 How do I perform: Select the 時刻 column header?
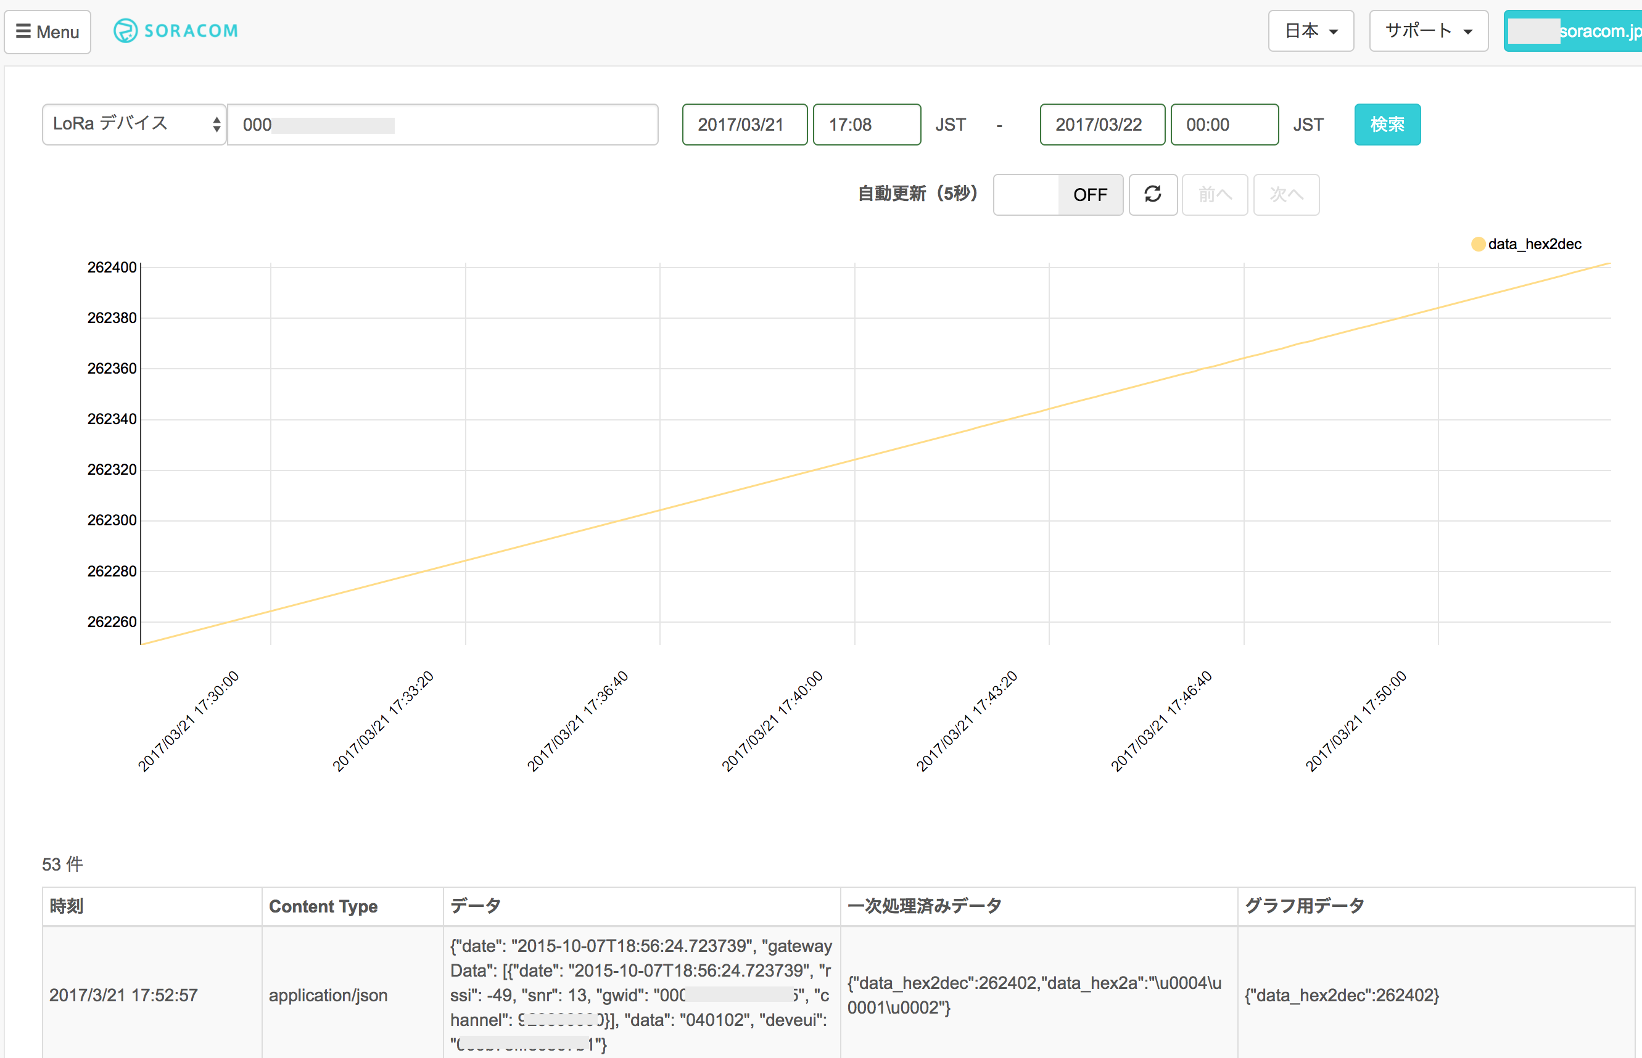152,906
